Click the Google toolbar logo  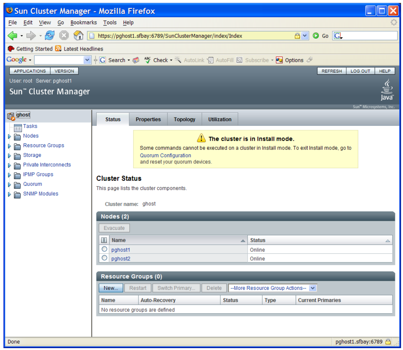coord(17,59)
